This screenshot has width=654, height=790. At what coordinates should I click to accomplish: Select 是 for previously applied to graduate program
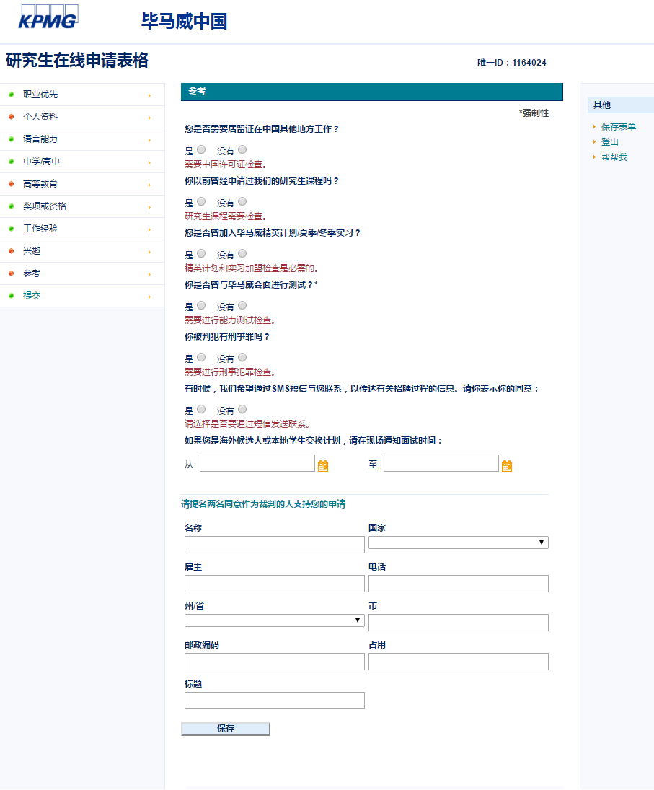click(201, 201)
